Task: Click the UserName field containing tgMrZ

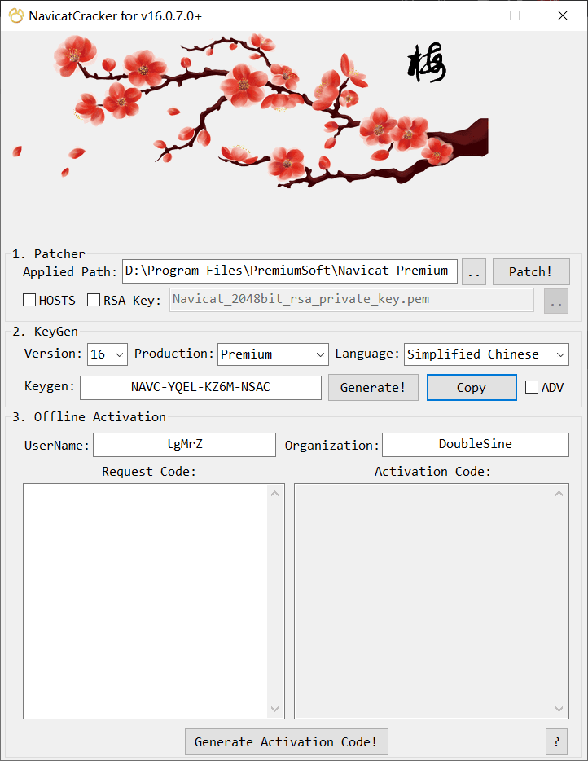Action: coord(184,445)
